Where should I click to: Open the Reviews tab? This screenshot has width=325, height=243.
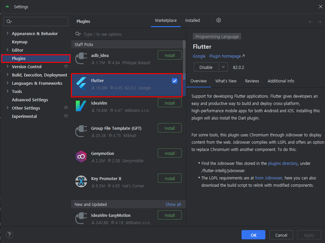click(252, 81)
